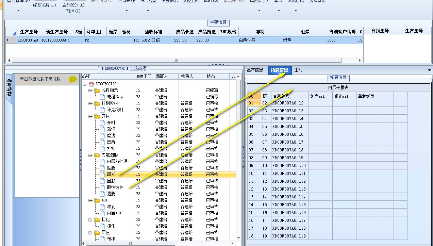Select the vertical 设备结构 side tab
The width and height of the screenshot is (433, 246).
[x=9, y=87]
